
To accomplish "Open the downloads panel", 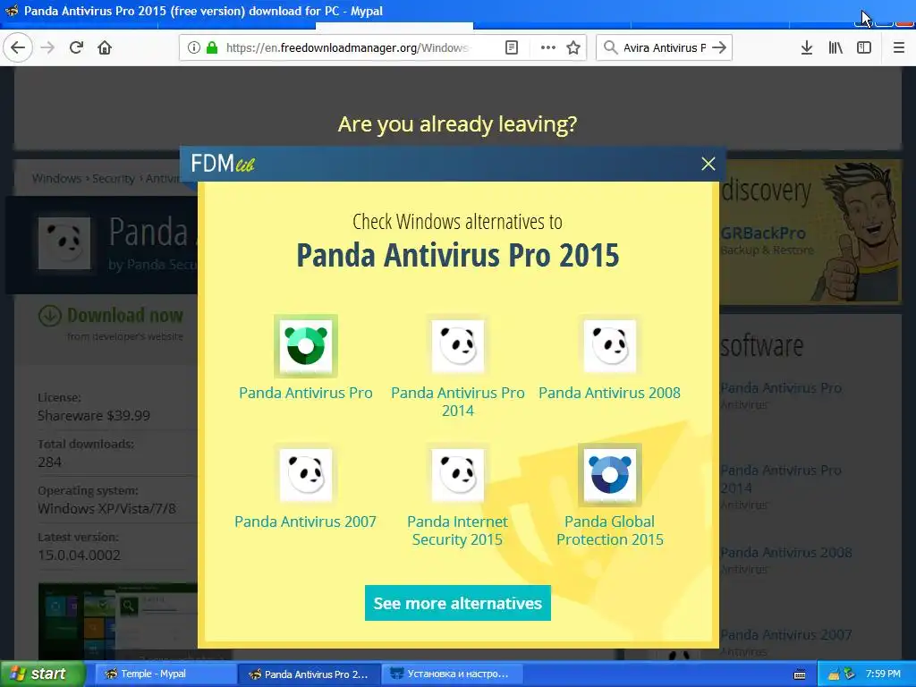I will pyautogui.click(x=807, y=47).
